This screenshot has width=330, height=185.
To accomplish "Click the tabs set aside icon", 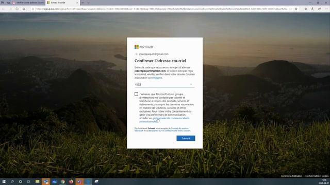I will (x=3, y=3).
